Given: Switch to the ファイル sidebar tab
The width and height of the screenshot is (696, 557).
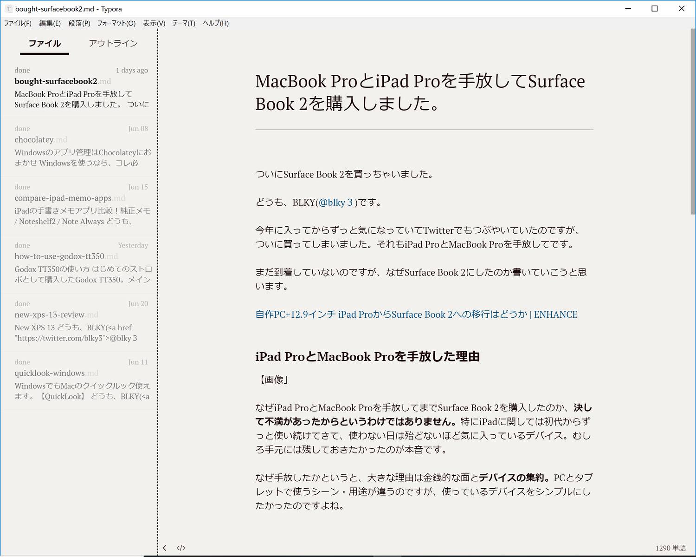Looking at the screenshot, I should (x=45, y=44).
